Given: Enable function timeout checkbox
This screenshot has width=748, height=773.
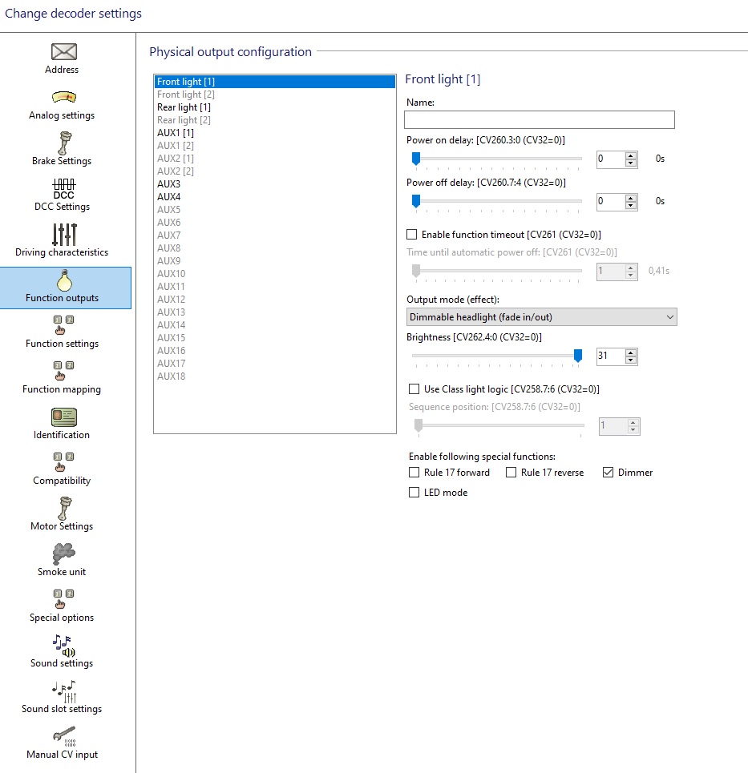Looking at the screenshot, I should click(411, 234).
